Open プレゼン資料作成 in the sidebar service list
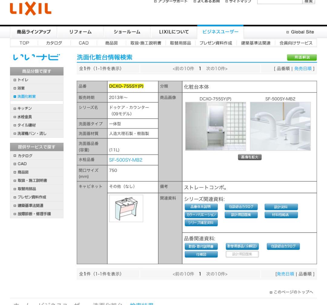327x305 pixels. pos(37,197)
